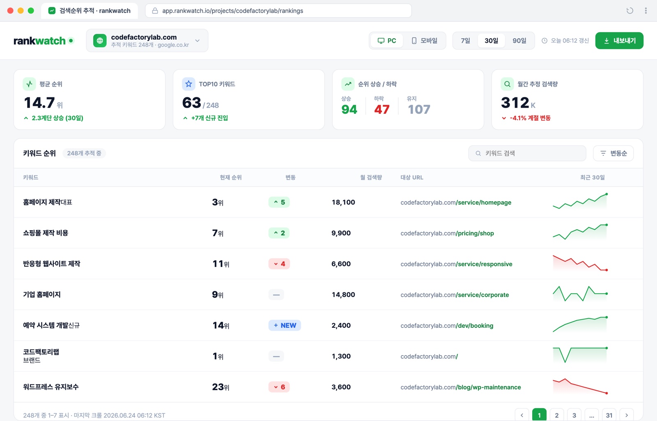Viewport: 657px width, 421px height.
Task: Go to page 2 of keywords
Action: [x=557, y=415]
